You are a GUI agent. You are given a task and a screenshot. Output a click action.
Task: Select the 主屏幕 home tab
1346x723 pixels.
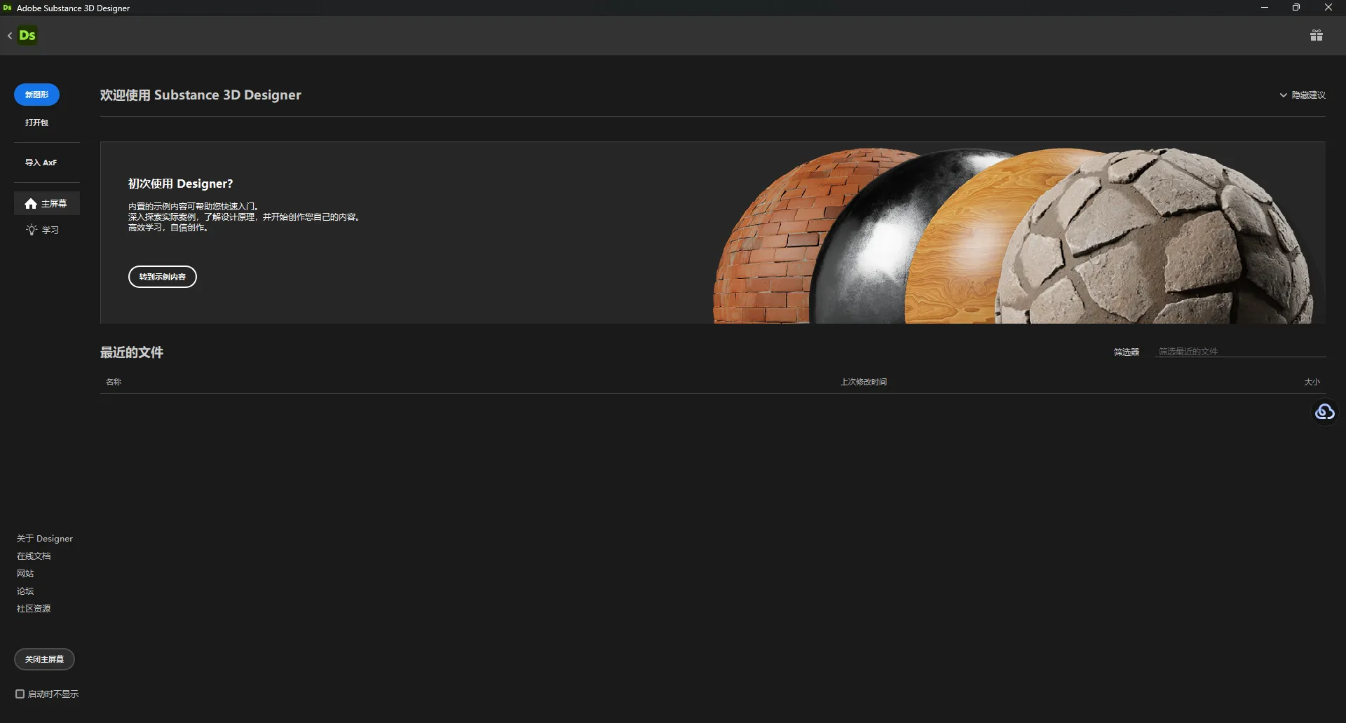(x=47, y=204)
